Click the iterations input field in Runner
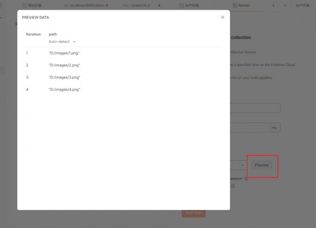This screenshot has width=316, height=228. click(x=255, y=108)
